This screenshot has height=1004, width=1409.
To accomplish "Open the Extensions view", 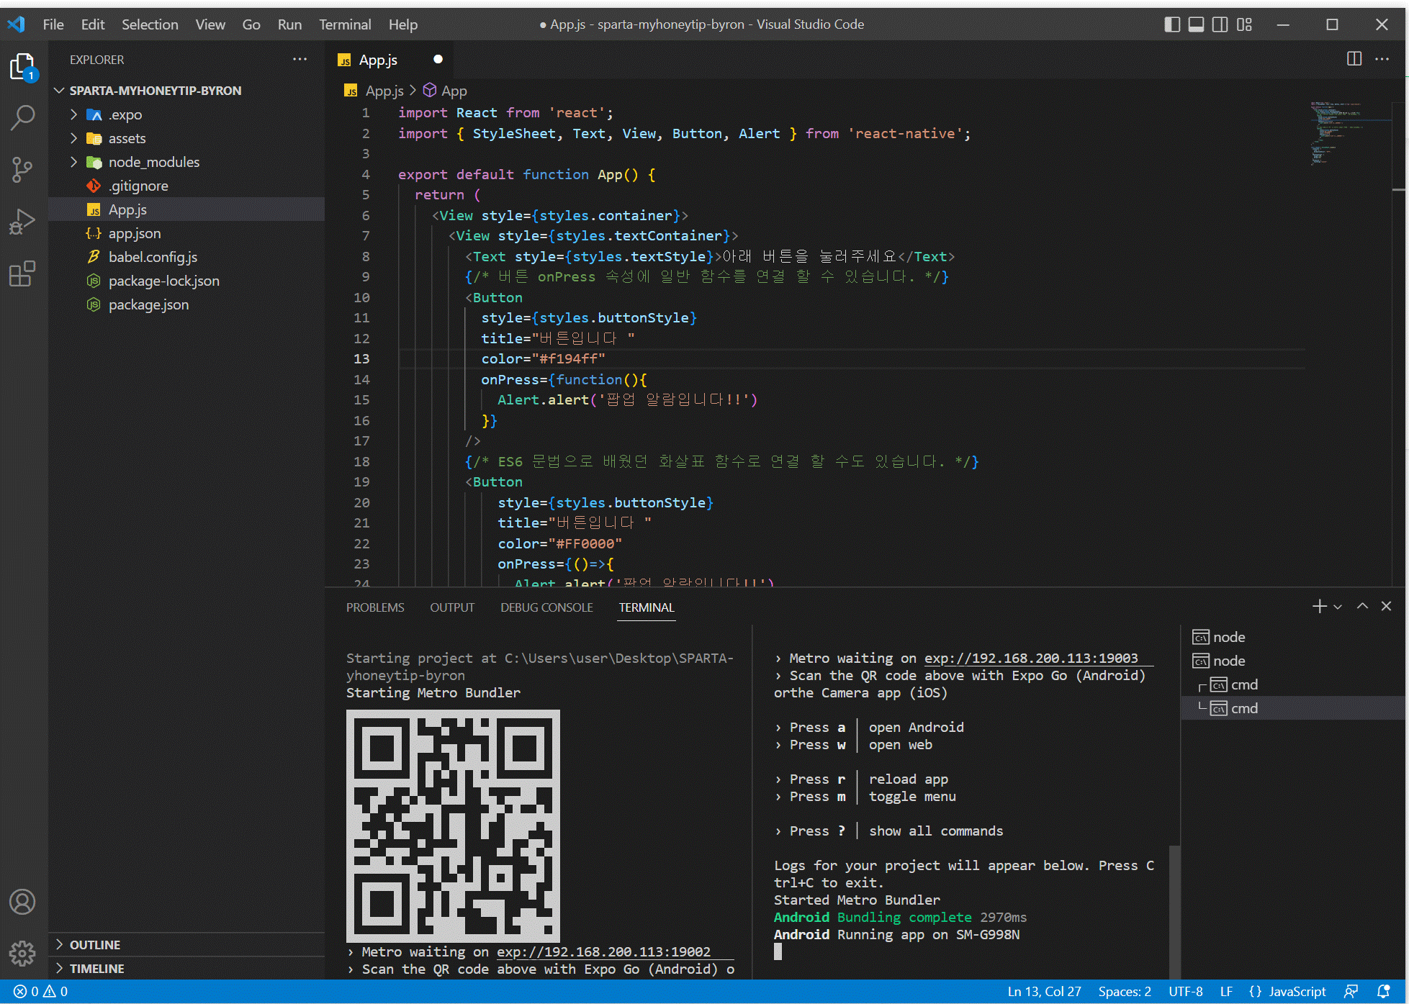I will (x=22, y=273).
